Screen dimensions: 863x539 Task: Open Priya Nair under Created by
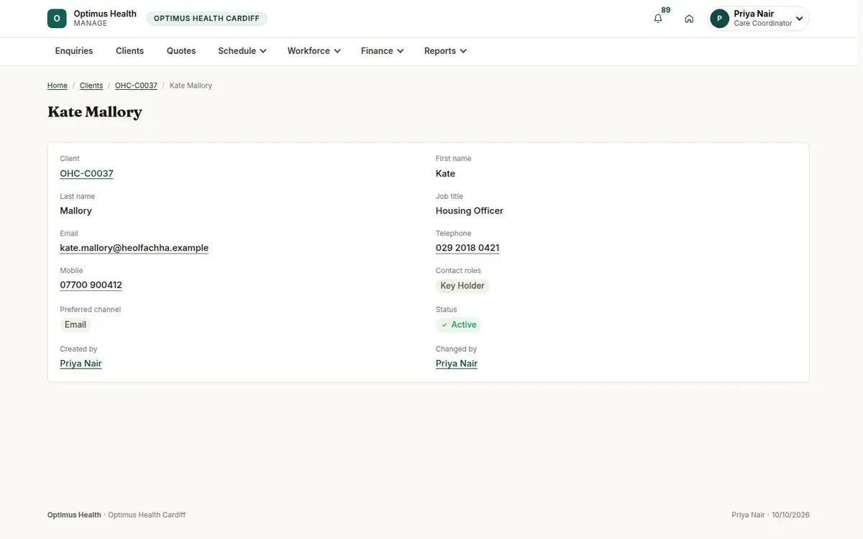(81, 364)
